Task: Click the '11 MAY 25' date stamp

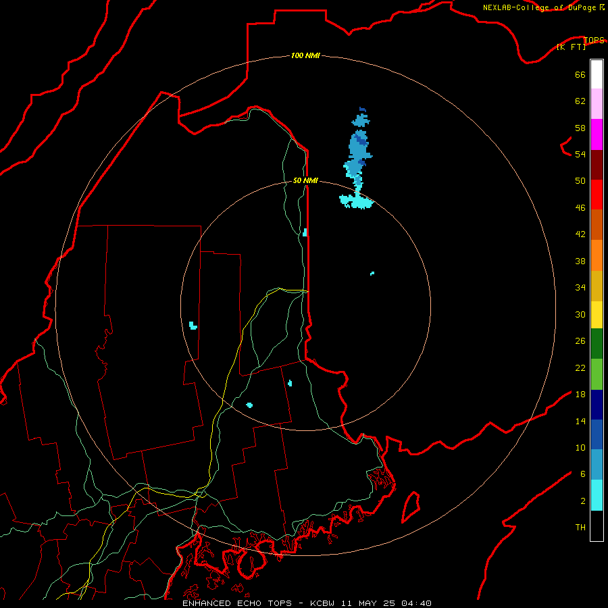Action: pos(368,603)
